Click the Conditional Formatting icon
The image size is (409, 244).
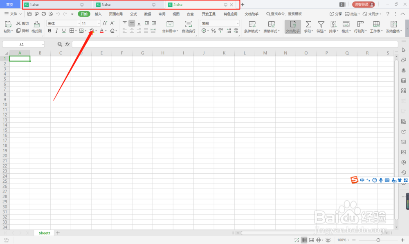tap(252, 24)
